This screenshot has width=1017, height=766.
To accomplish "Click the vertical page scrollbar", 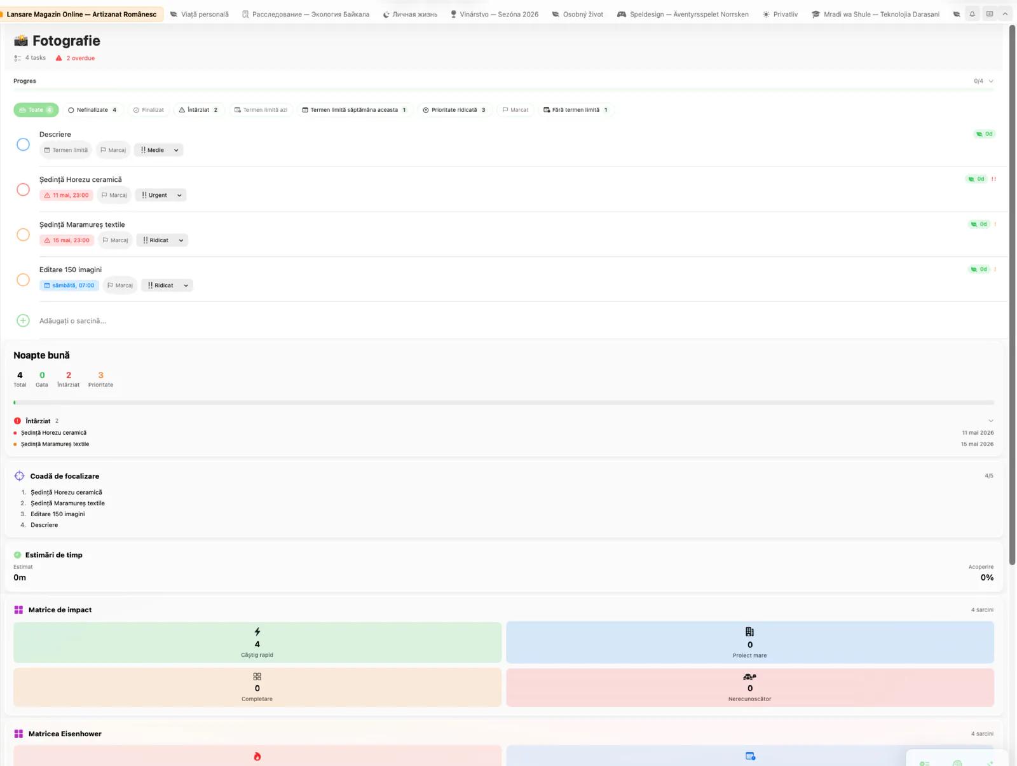I will tap(1013, 296).
